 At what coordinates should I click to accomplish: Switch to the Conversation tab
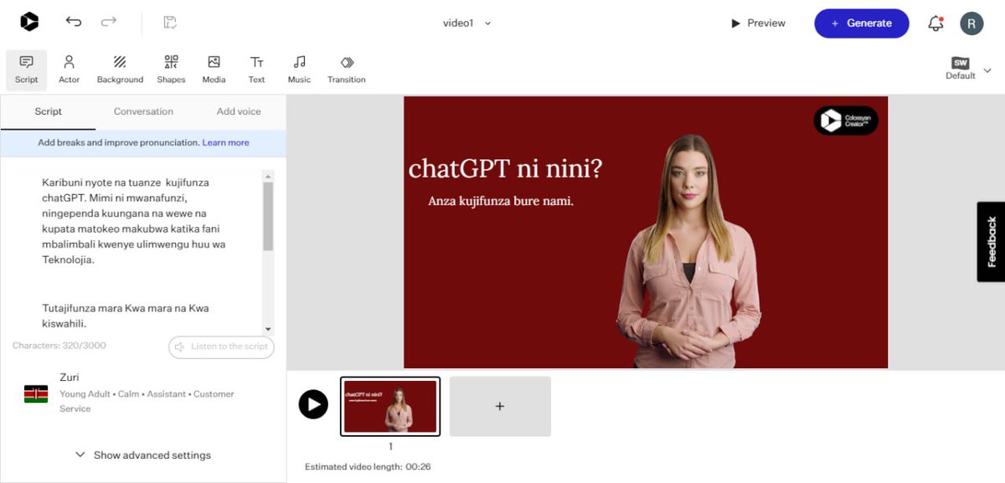(x=143, y=111)
